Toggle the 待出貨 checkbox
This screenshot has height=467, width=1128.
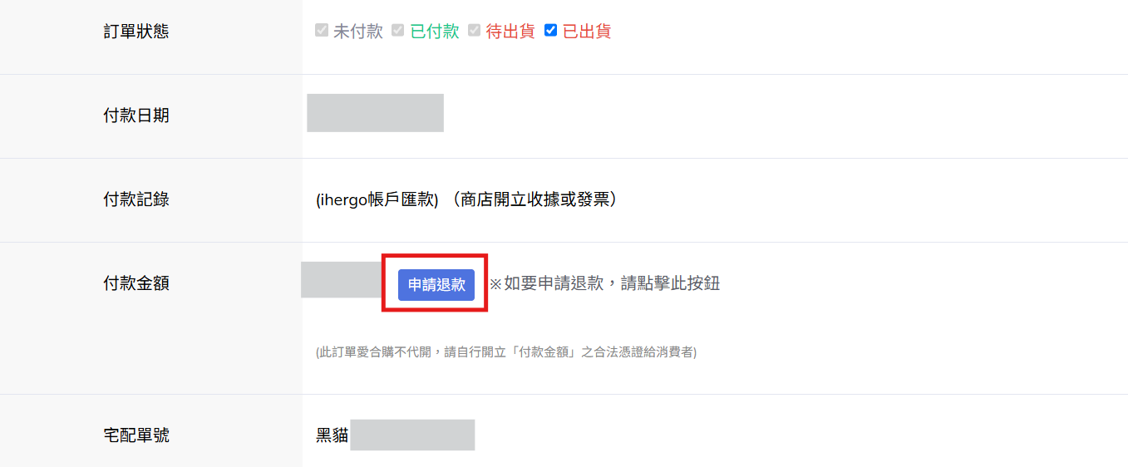pyautogui.click(x=475, y=31)
